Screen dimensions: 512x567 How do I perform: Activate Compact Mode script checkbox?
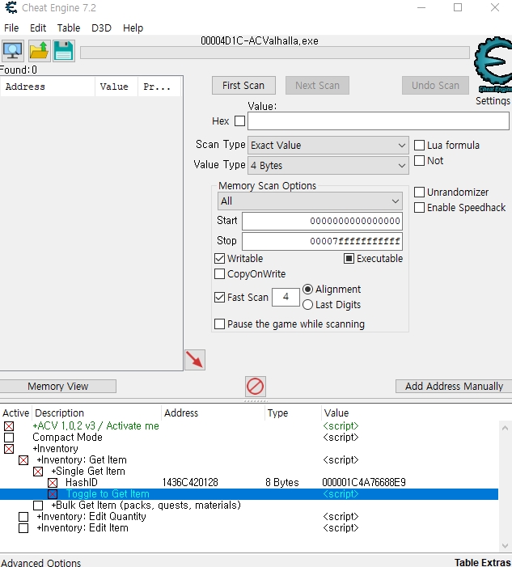coord(9,438)
